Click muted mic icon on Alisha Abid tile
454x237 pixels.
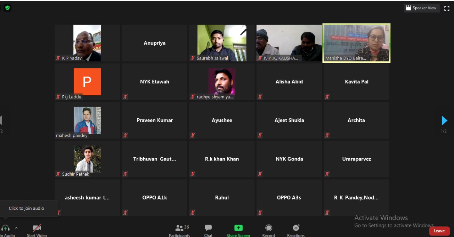260,97
